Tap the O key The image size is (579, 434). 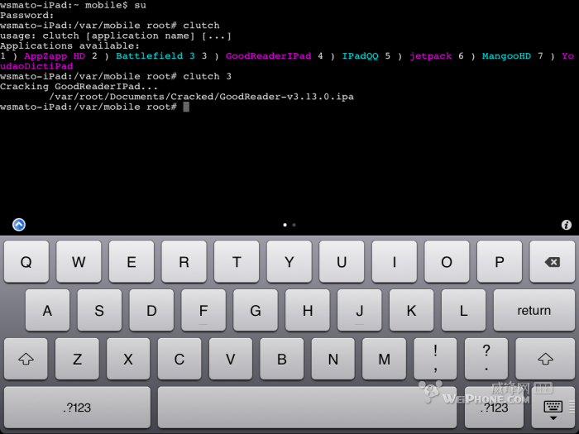point(447,262)
